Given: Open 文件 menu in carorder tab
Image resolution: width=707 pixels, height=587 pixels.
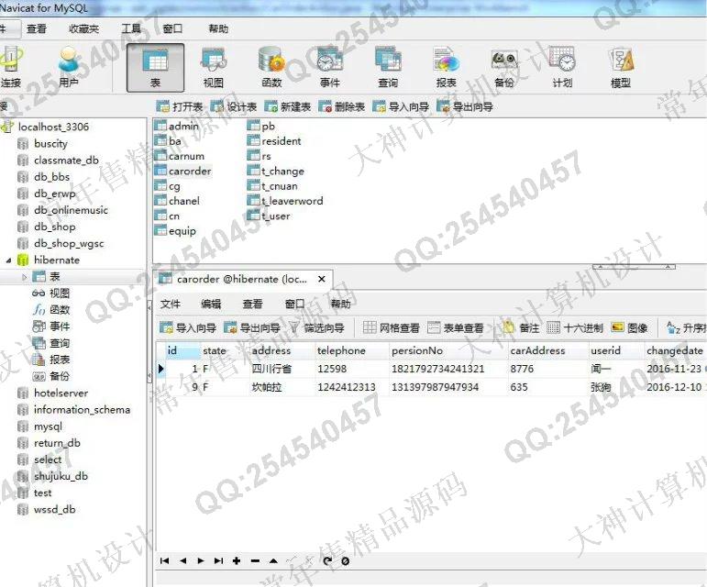Looking at the screenshot, I should point(171,304).
